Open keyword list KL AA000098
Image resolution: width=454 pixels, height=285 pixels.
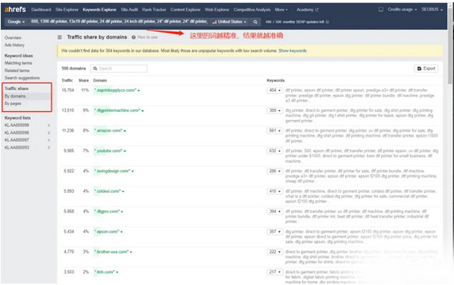tap(17, 133)
